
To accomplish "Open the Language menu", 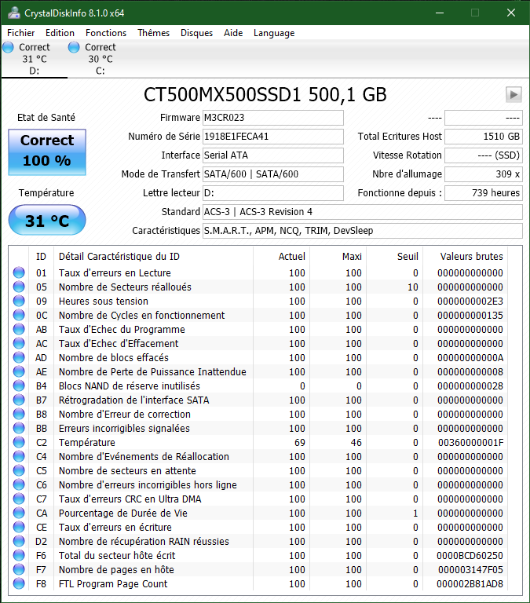I will click(274, 33).
